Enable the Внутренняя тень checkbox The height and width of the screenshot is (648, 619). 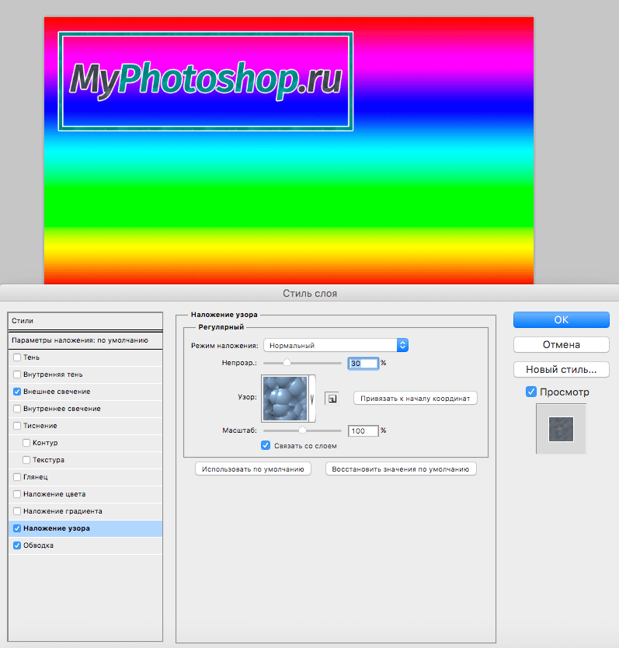coord(17,375)
